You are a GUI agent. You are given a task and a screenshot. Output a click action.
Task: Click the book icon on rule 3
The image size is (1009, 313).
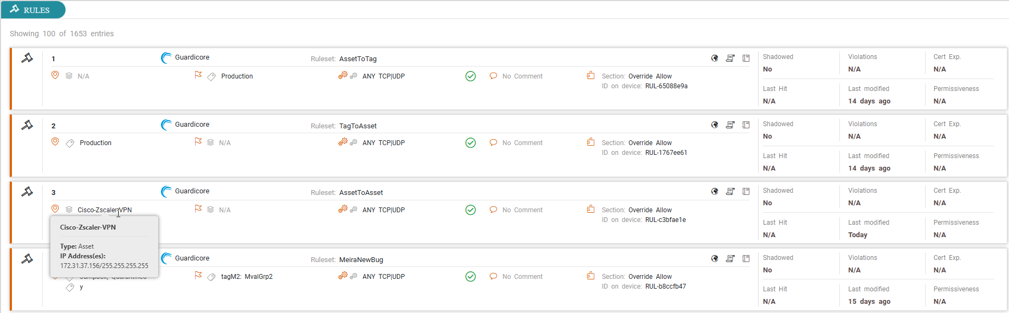(x=746, y=192)
